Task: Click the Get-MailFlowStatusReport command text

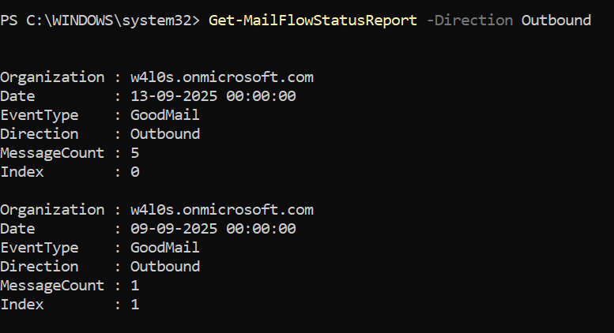Action: tap(312, 20)
